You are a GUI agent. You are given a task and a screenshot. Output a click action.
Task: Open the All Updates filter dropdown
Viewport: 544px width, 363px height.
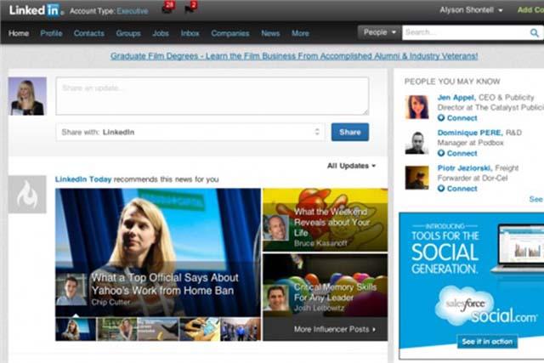click(x=351, y=166)
